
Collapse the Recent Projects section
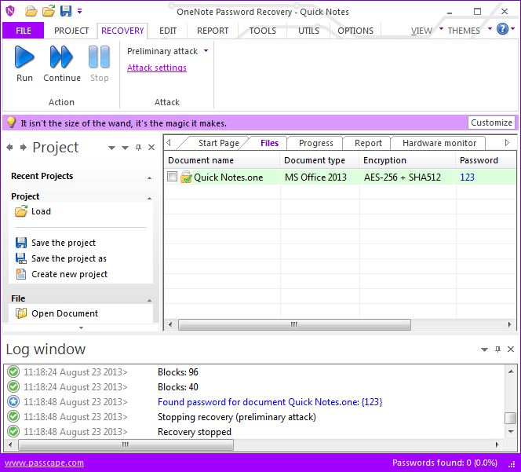(x=150, y=178)
